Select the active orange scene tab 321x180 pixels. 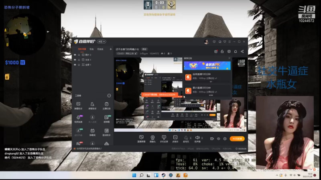click(82, 49)
